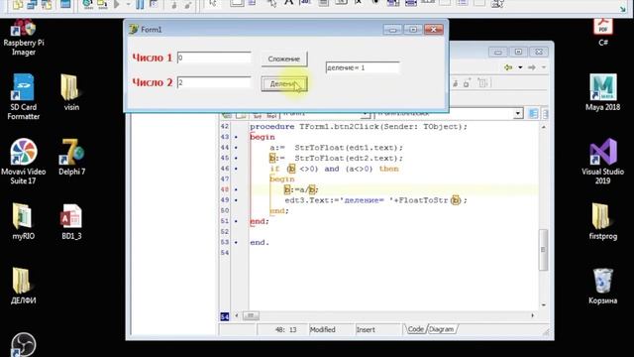Screen dimensions: 634x357
Task: Select the myRIO folder icon
Action: tap(23, 221)
